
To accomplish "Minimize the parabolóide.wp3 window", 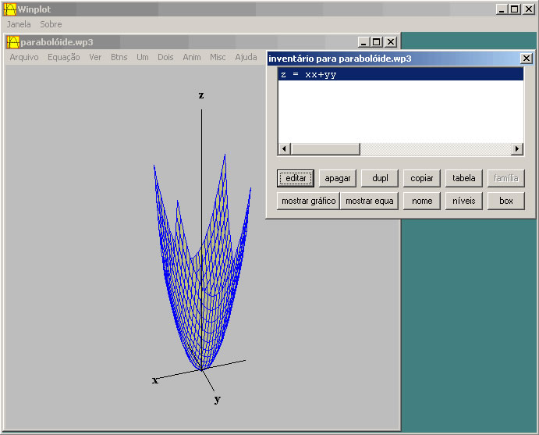I will click(363, 42).
